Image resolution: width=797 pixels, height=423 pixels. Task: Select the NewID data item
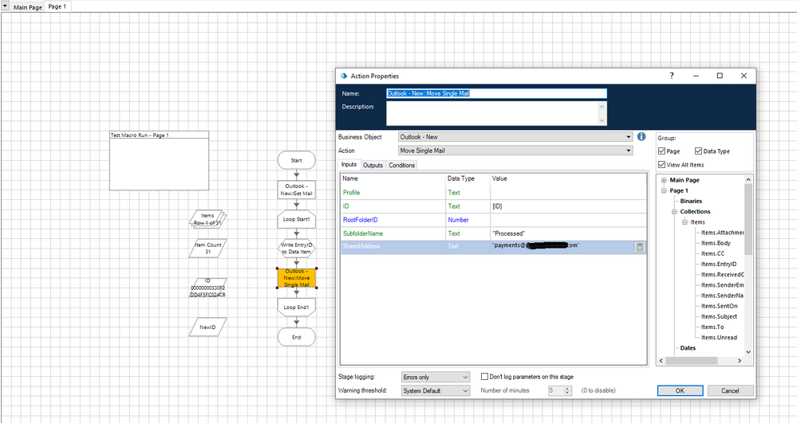point(207,327)
